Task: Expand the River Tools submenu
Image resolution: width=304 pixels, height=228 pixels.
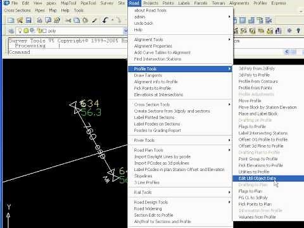Action: (x=229, y=140)
